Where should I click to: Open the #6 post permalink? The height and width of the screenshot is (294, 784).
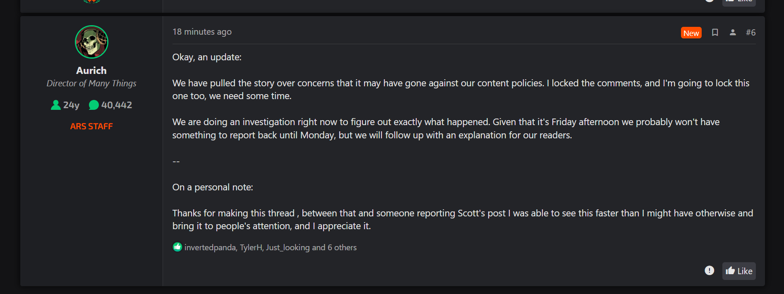click(x=750, y=33)
